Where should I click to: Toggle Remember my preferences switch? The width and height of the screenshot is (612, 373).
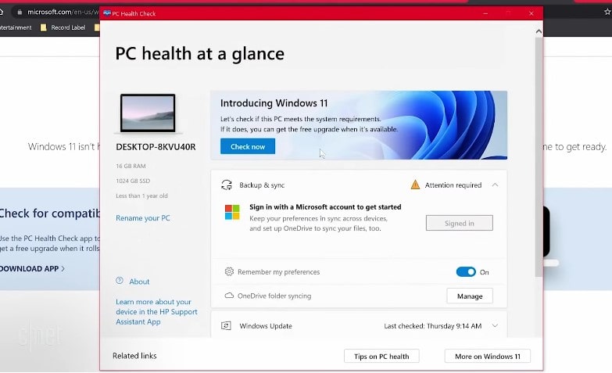tap(466, 272)
